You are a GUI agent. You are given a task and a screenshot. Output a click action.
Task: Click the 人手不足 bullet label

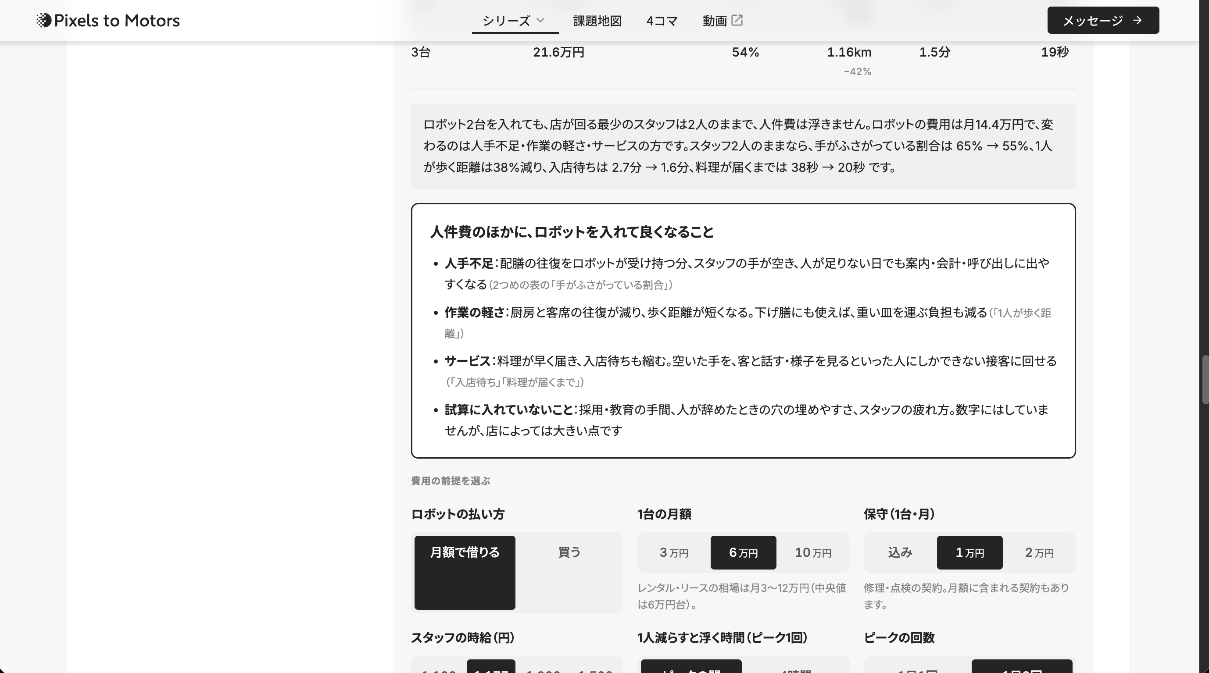pos(469,264)
